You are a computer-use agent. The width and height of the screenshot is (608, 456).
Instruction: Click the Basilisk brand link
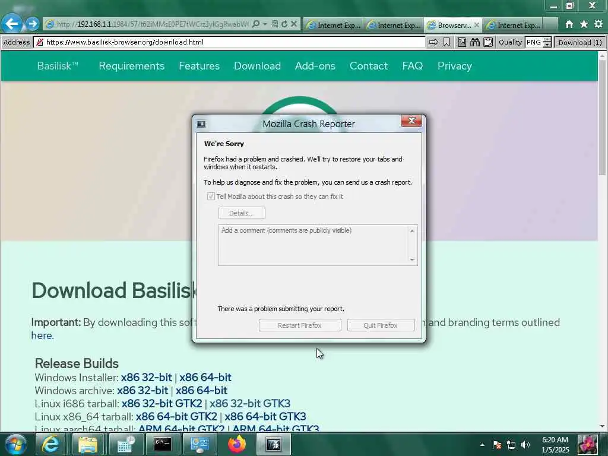click(58, 66)
